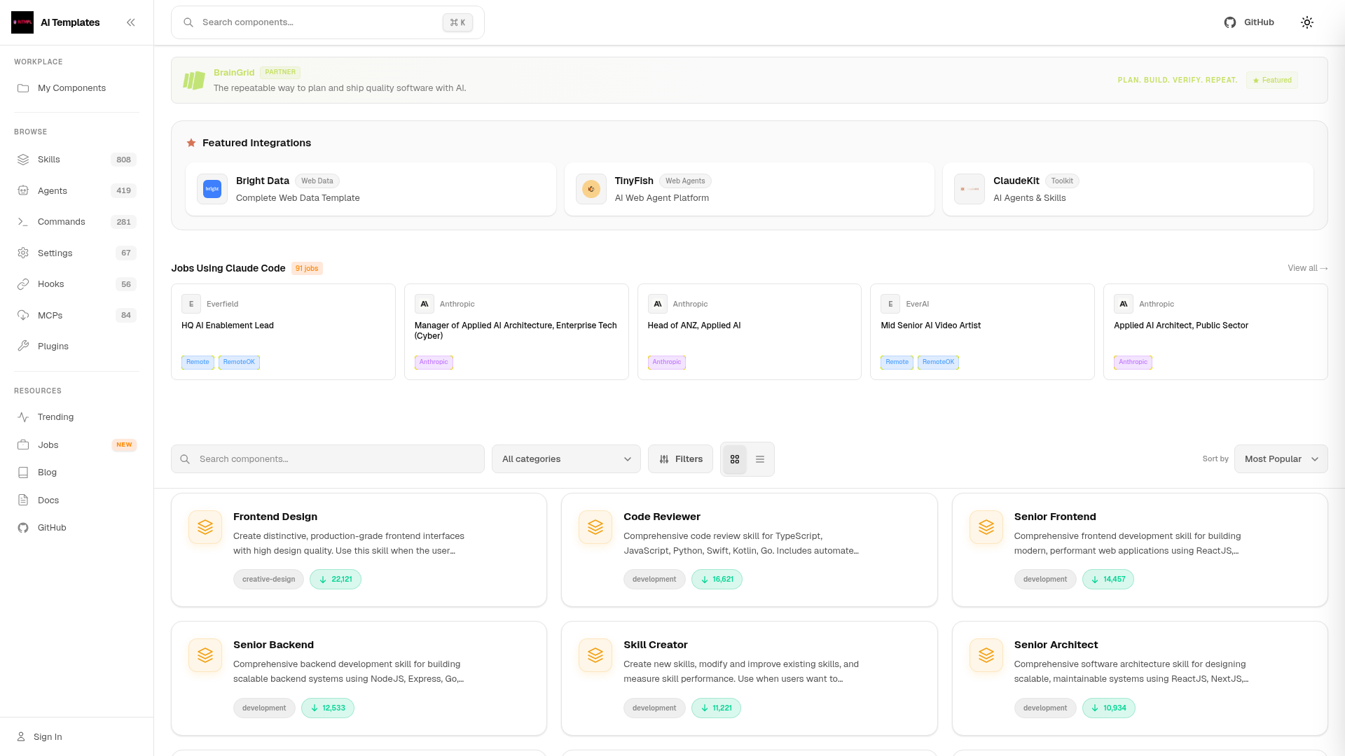Click the Plugins wrench icon in sidebar
The height and width of the screenshot is (756, 1345).
(x=23, y=346)
